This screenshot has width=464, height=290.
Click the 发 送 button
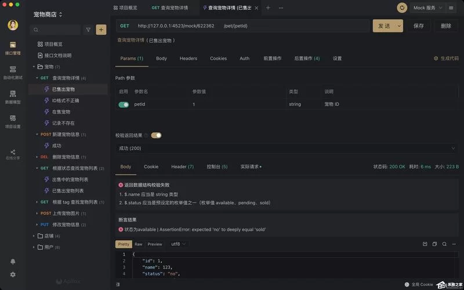click(x=384, y=26)
